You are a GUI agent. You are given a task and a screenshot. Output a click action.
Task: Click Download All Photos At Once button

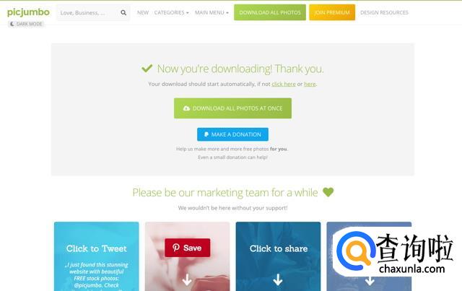pos(232,108)
